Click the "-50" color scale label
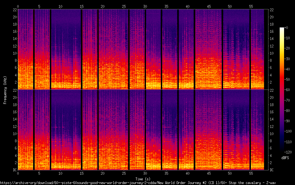This screenshot has height=185, width=295. coord(287,80)
